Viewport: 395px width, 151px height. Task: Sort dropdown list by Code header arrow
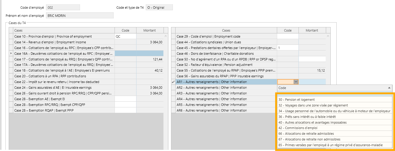[389, 88]
